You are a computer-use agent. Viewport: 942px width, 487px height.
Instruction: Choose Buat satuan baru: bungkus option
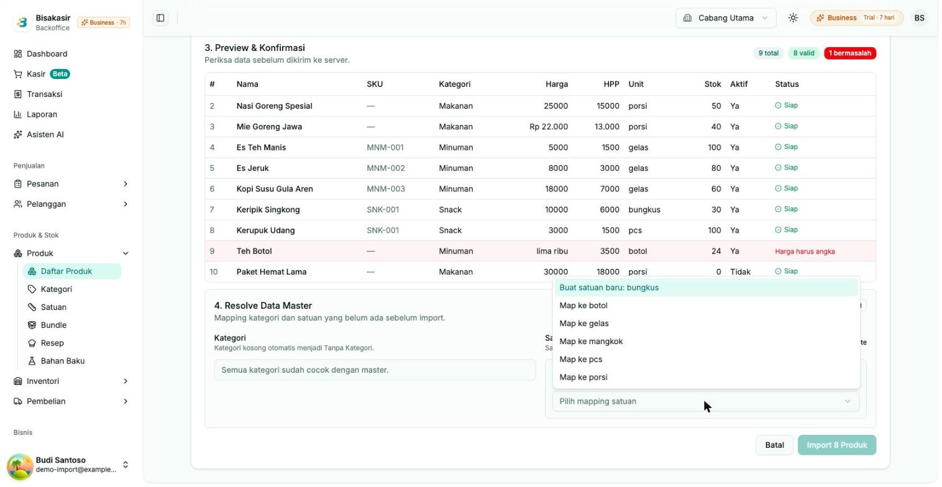(706, 288)
